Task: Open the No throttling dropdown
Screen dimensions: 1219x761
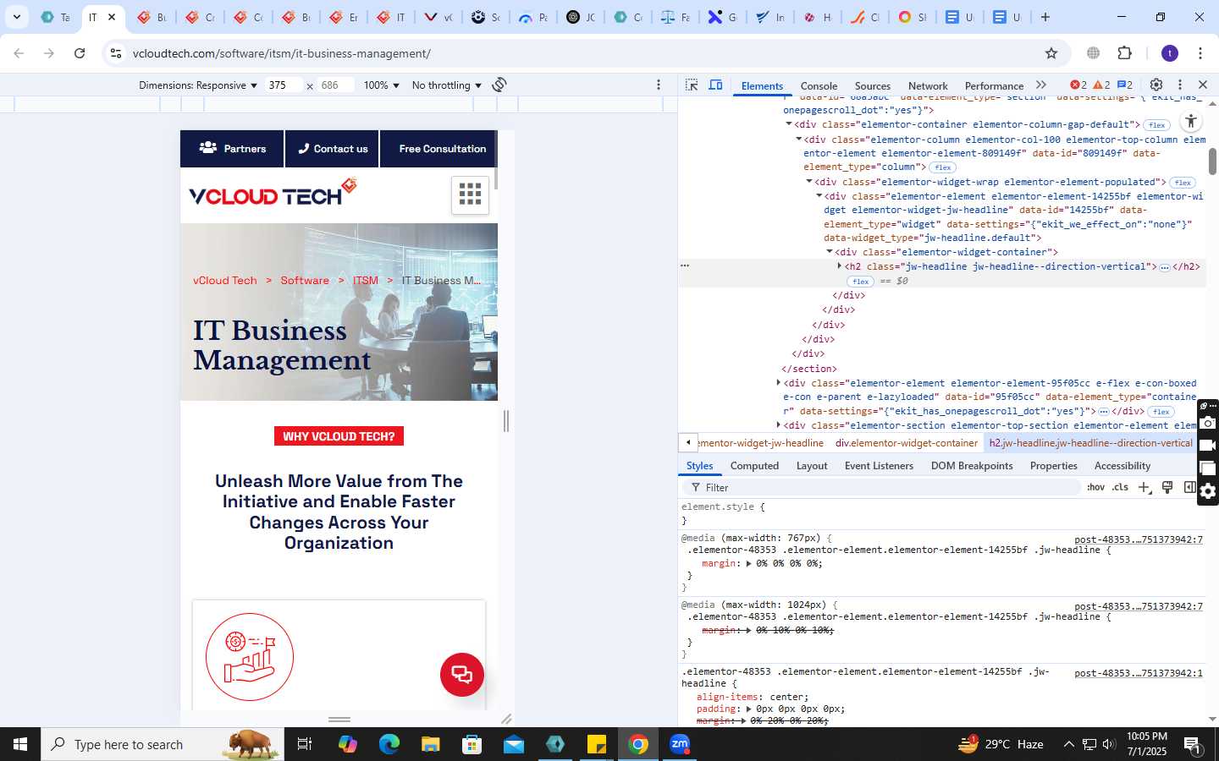Action: [446, 85]
